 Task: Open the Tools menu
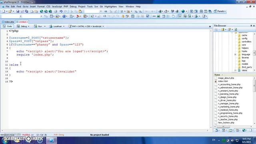point(90,6)
